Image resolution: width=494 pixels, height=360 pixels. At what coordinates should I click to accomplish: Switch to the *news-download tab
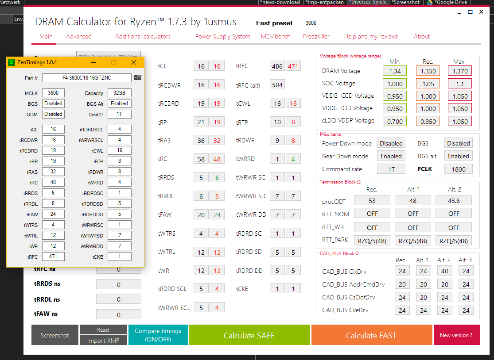(280, 2)
